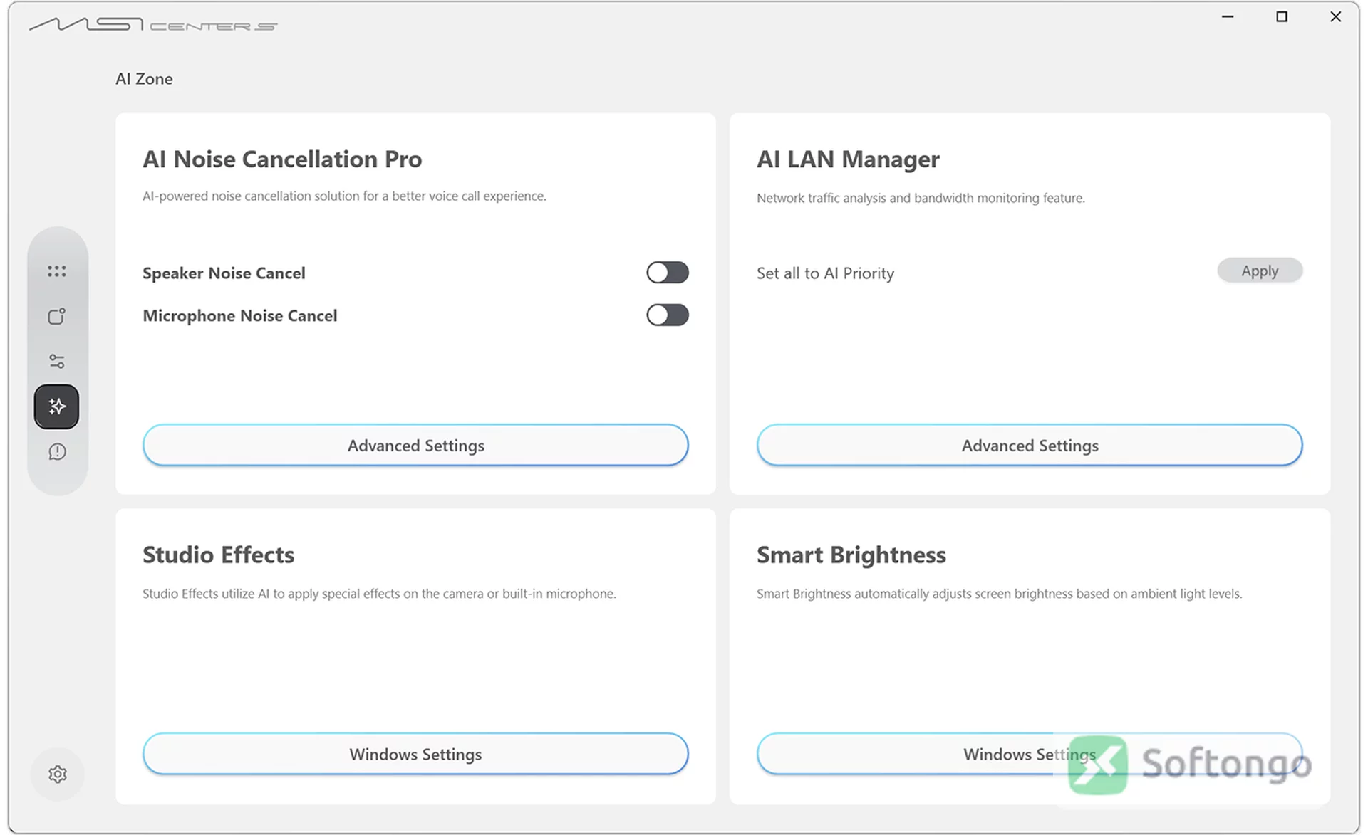
Task: Select the rounded-square device icon in sidebar
Action: 57,316
